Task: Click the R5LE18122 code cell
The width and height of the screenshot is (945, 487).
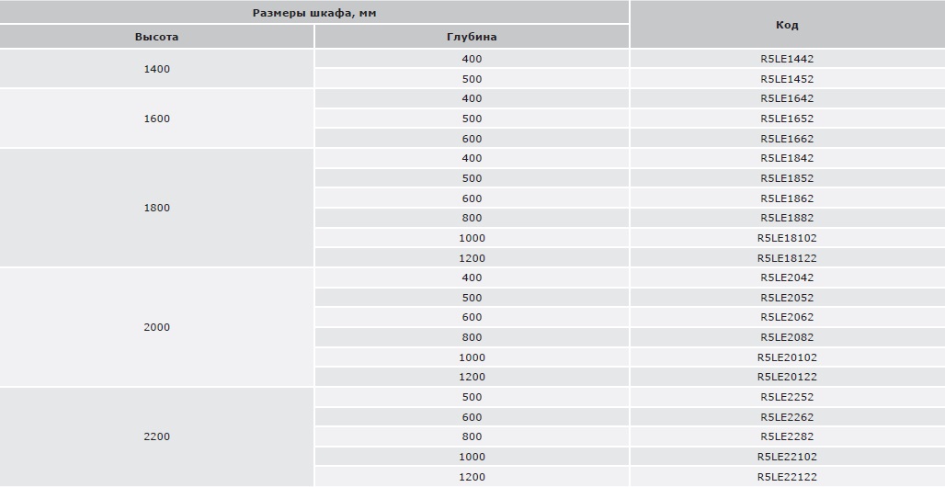Action: click(787, 258)
